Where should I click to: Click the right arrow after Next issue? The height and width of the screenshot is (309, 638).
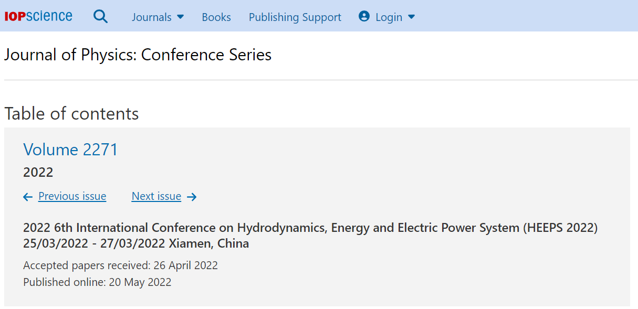tap(192, 197)
